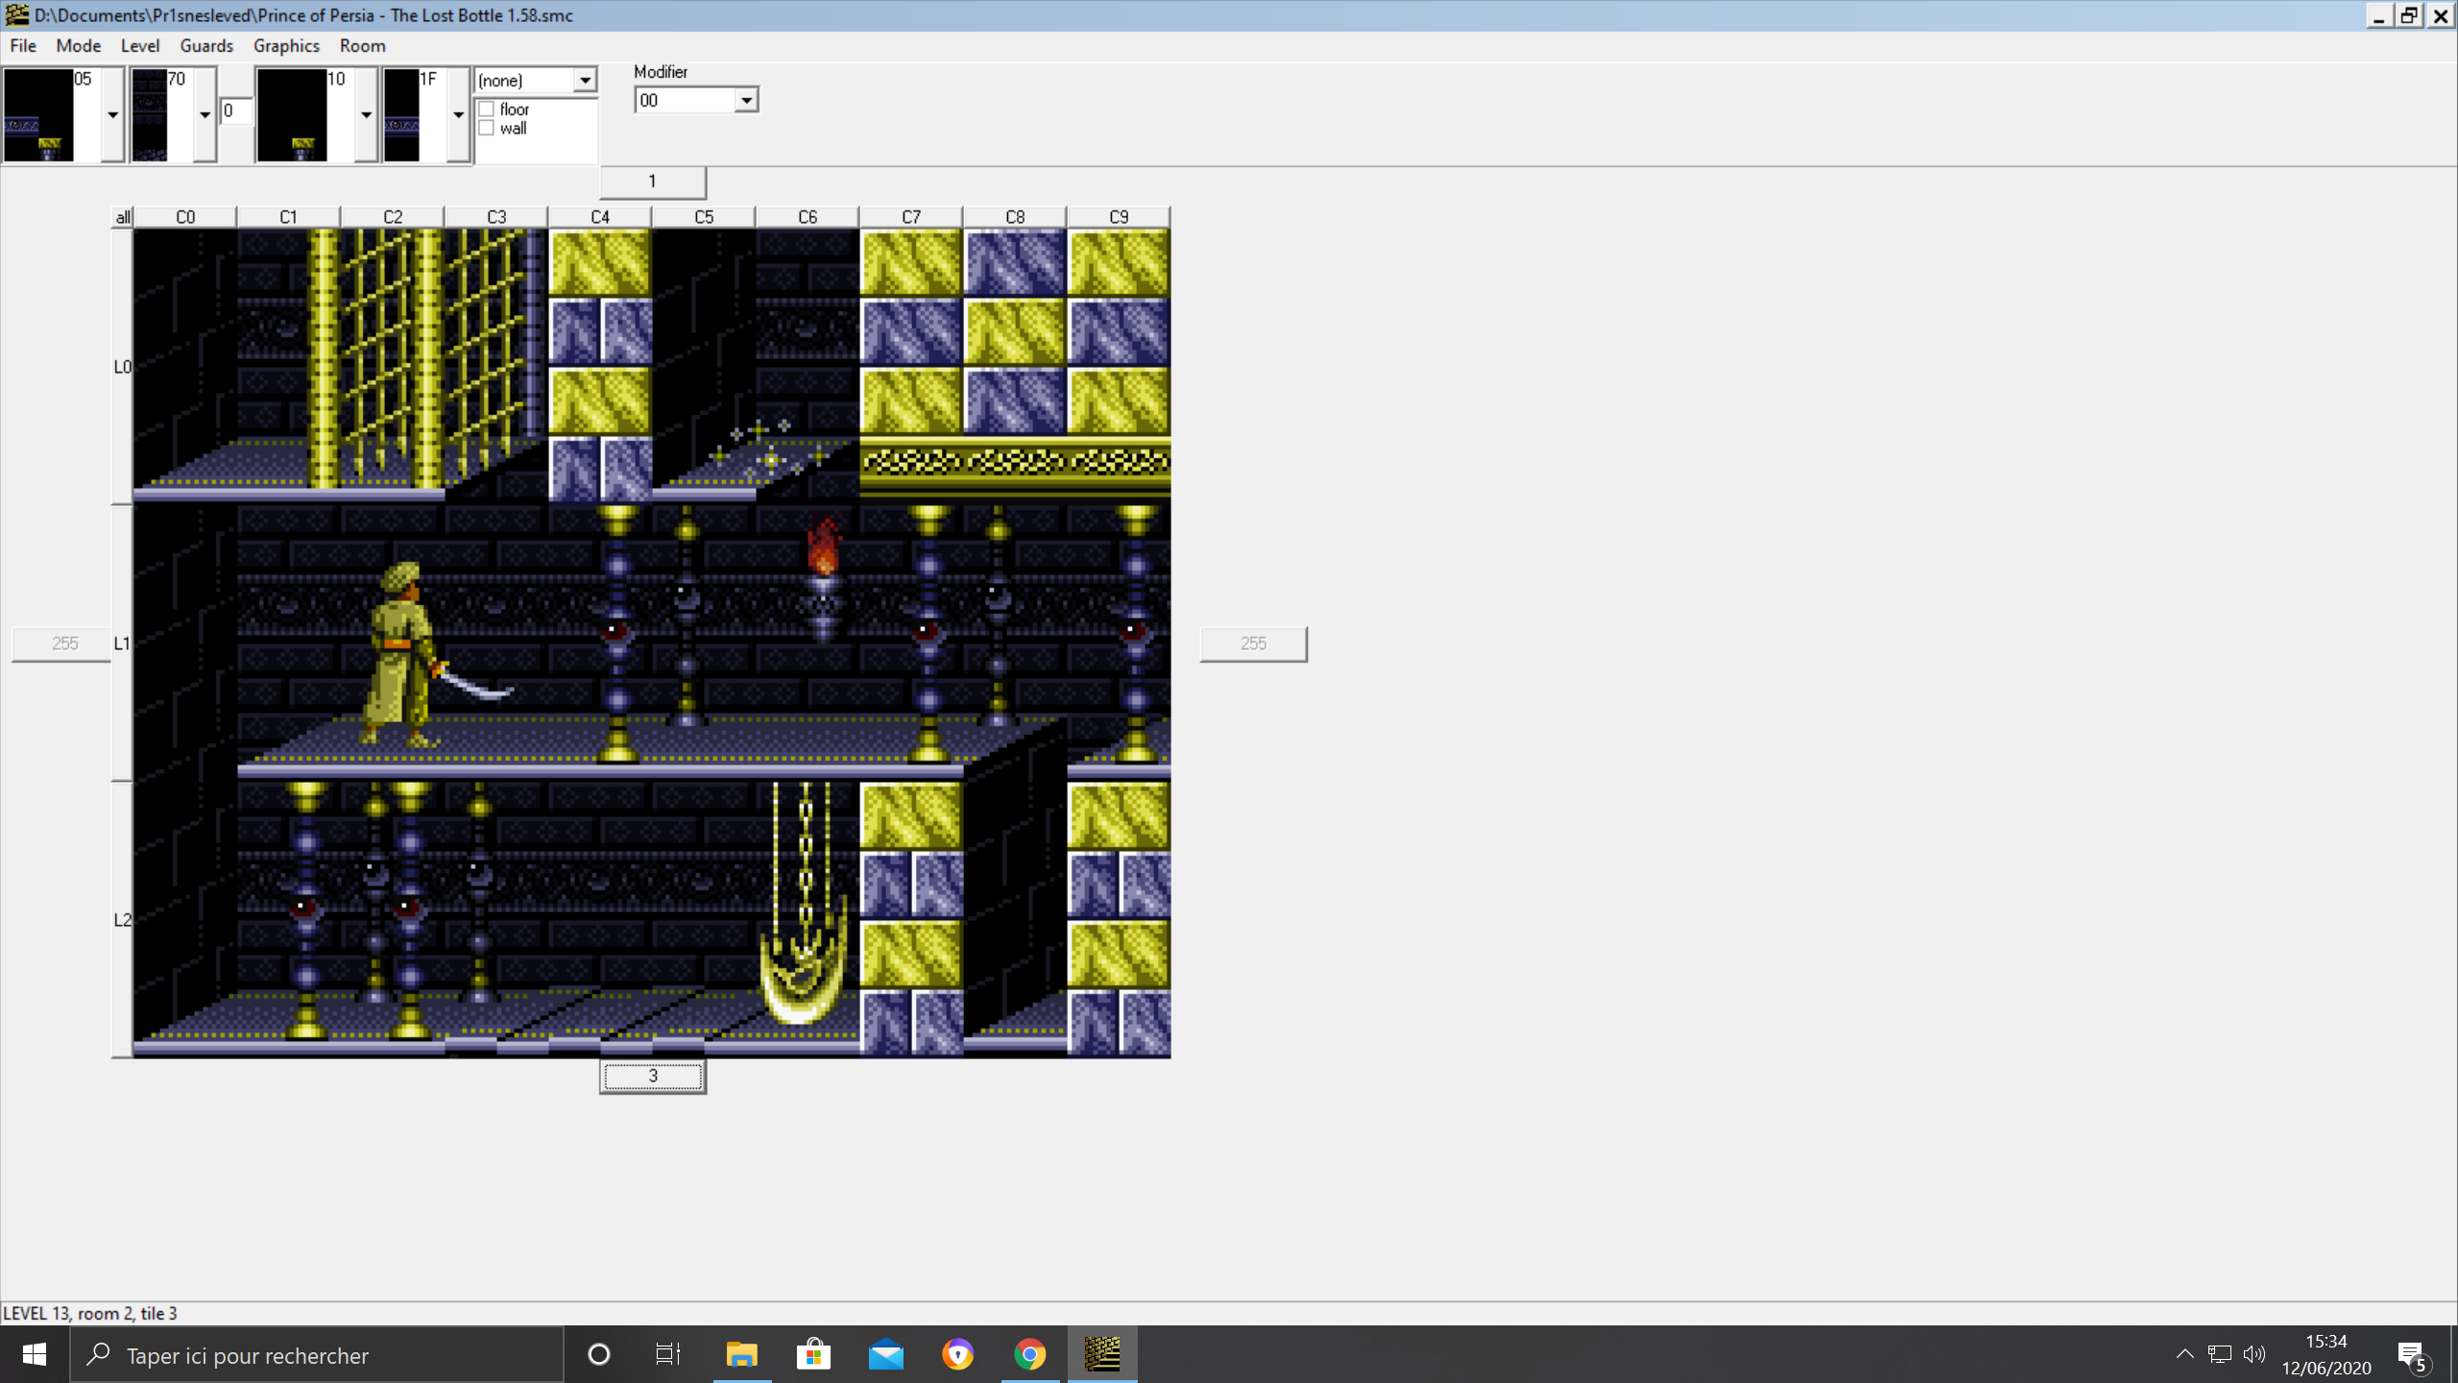Click the app icon in title bar
The width and height of the screenshot is (2458, 1383).
pos(16,15)
